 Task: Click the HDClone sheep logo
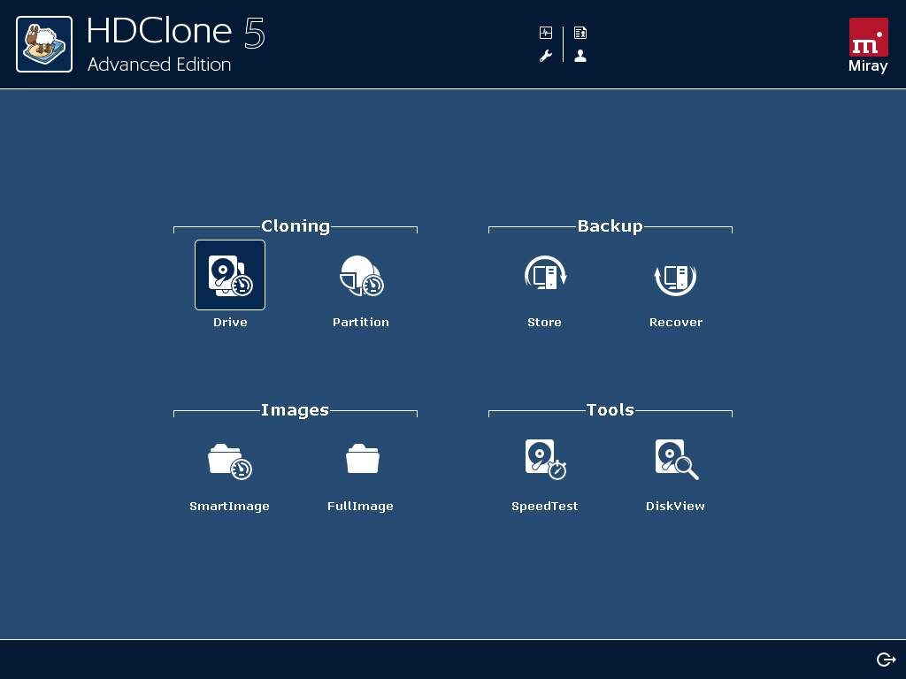[44, 44]
